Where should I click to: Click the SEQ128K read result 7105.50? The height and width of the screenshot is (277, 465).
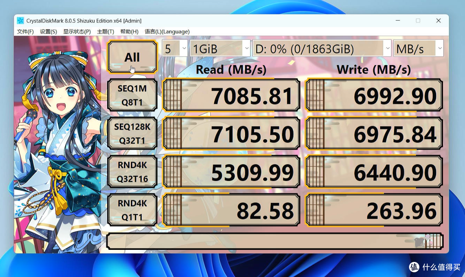click(x=231, y=133)
